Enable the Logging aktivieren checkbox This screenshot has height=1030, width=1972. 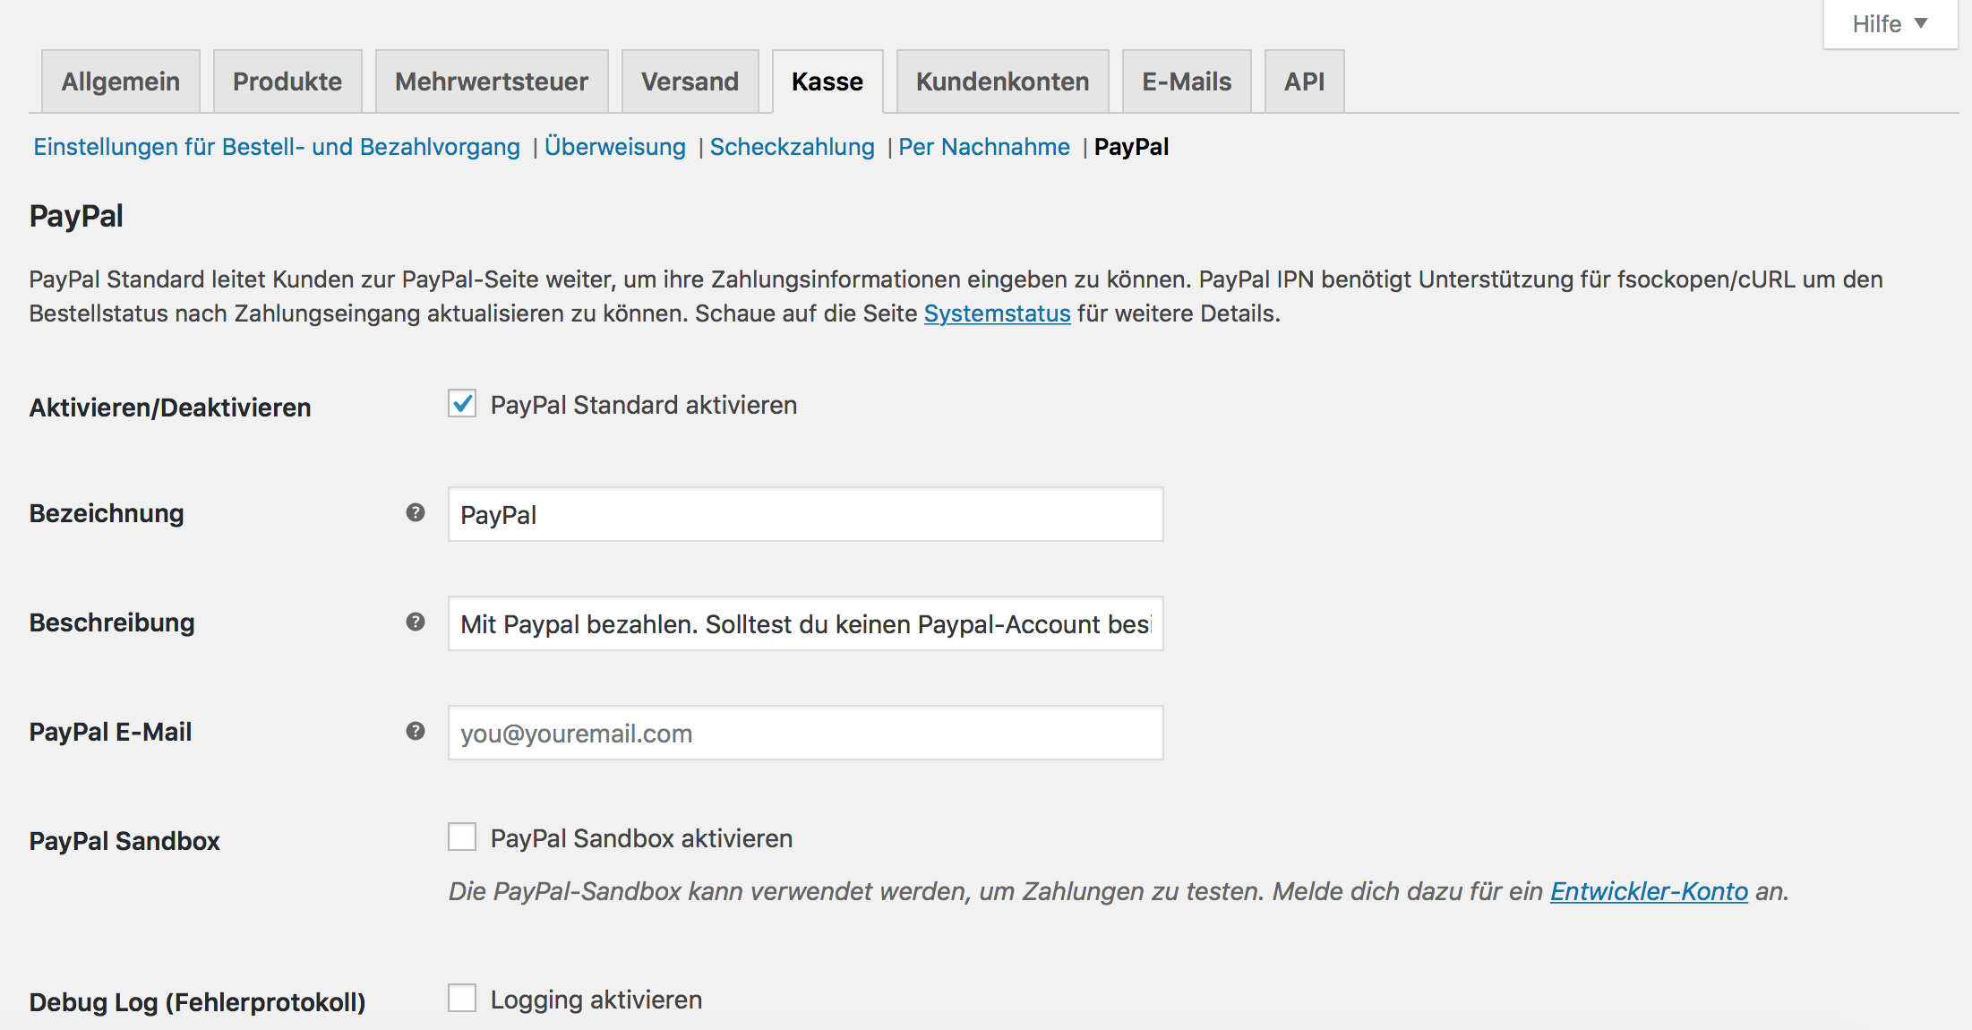tap(462, 998)
